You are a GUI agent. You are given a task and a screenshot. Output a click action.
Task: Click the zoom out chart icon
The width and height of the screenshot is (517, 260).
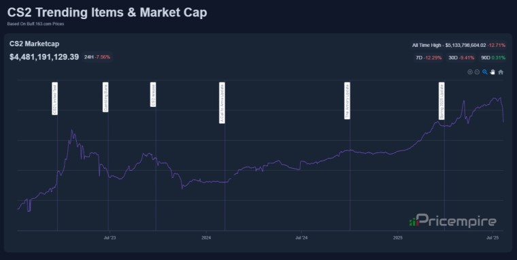[477, 72]
